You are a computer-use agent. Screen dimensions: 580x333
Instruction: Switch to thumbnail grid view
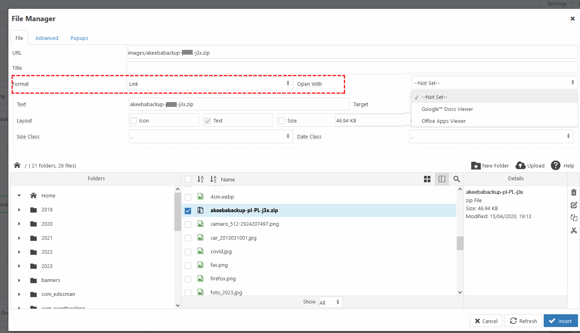(427, 179)
